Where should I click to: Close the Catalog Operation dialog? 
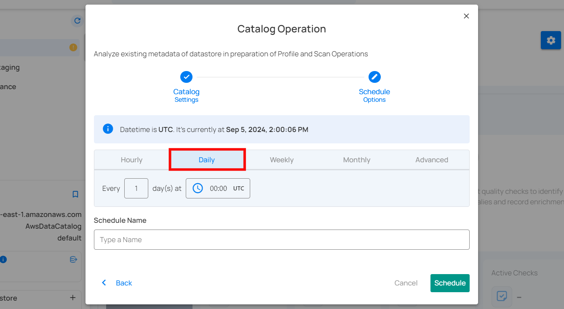[466, 16]
